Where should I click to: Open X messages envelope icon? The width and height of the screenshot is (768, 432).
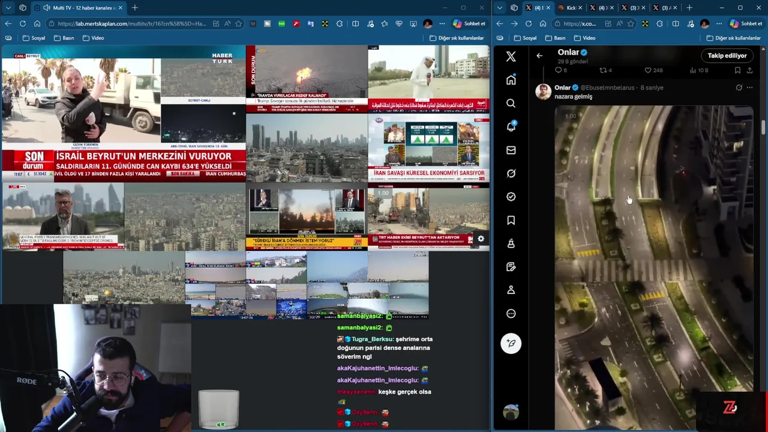[x=511, y=150]
